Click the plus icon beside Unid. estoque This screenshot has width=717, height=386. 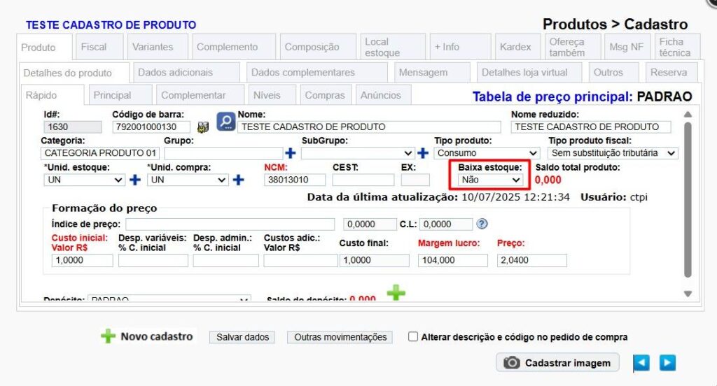(135, 180)
